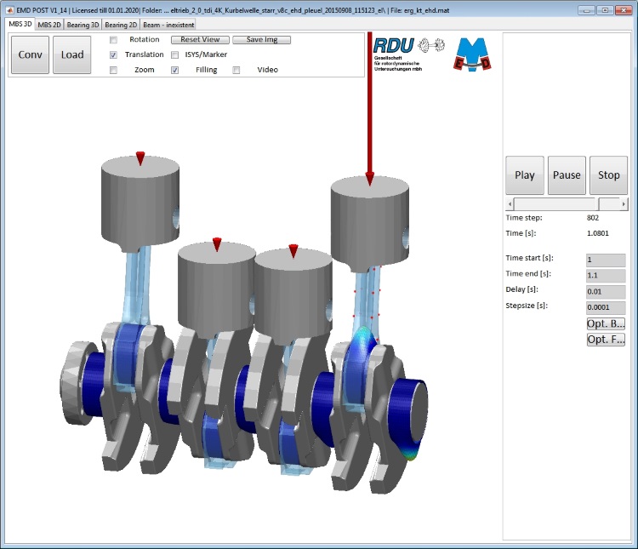Screen dimensions: 638x549
Task: Open the Opt. B... options button
Action: pos(606,323)
